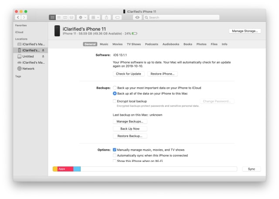Click in the Search field

tap(181, 17)
